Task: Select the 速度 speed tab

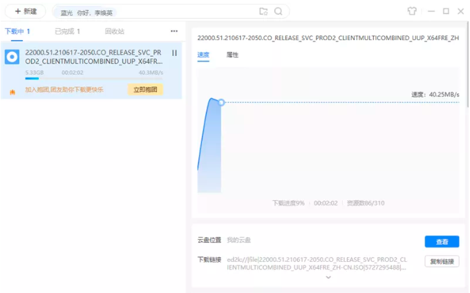Action: (203, 55)
